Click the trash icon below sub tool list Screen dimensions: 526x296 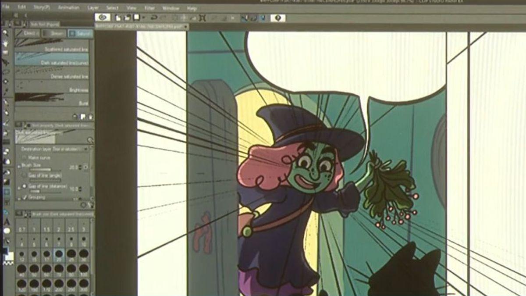click(91, 116)
